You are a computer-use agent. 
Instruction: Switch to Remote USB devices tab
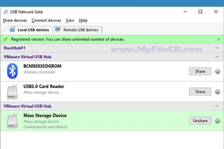(x=77, y=30)
